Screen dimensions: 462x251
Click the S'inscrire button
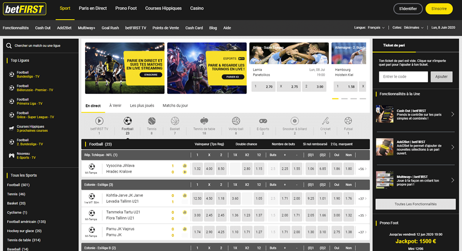point(438,9)
